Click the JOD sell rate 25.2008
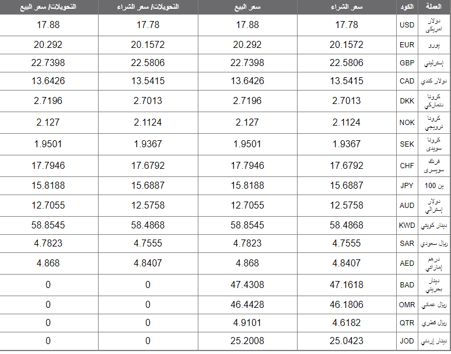Viewport: 451px width, 354px height. [247, 341]
